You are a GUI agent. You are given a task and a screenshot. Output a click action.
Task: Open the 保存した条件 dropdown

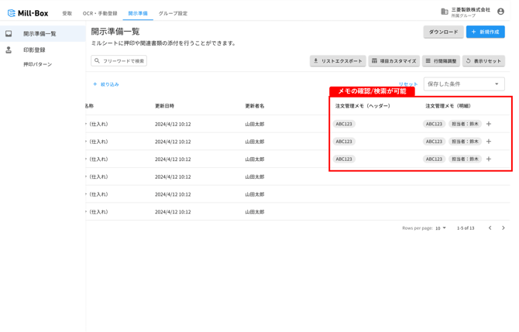pyautogui.click(x=464, y=84)
